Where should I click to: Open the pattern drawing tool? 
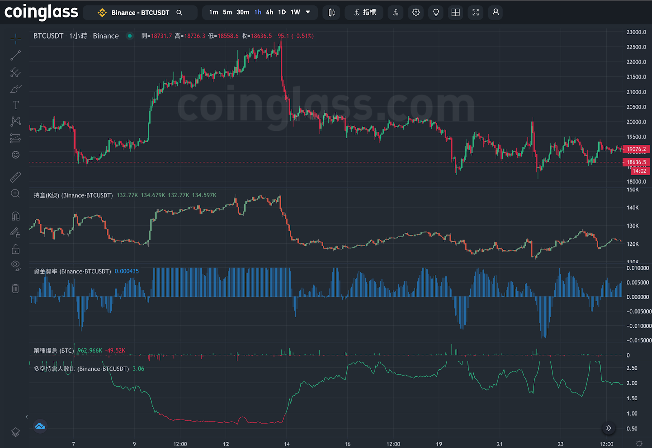[x=15, y=121]
